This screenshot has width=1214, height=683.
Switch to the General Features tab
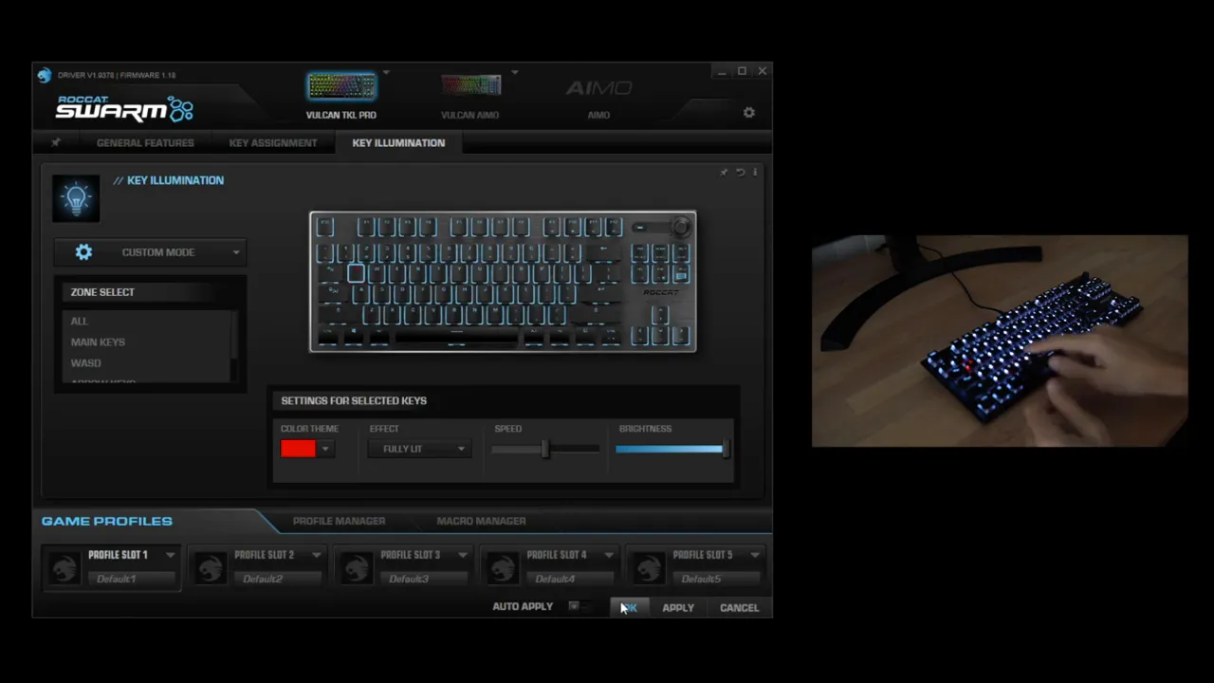145,143
